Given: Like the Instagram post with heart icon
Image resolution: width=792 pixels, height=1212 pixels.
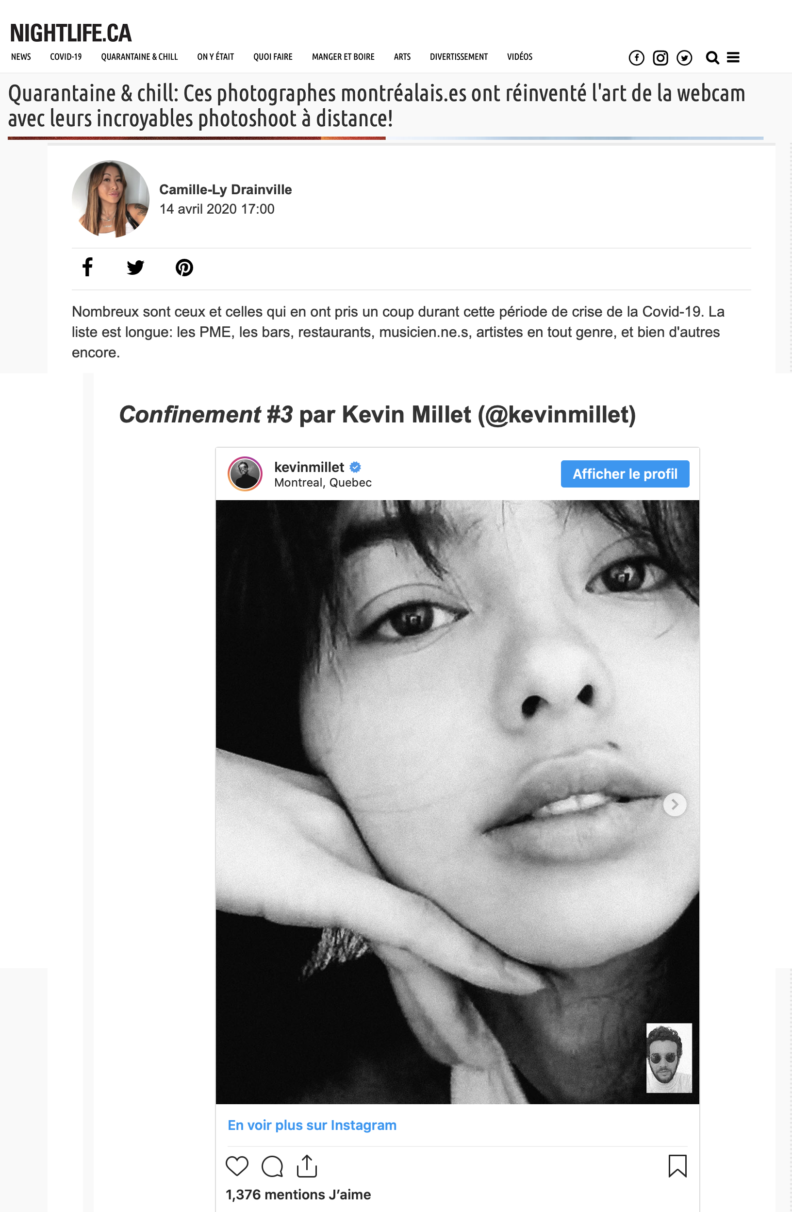Looking at the screenshot, I should (237, 1166).
